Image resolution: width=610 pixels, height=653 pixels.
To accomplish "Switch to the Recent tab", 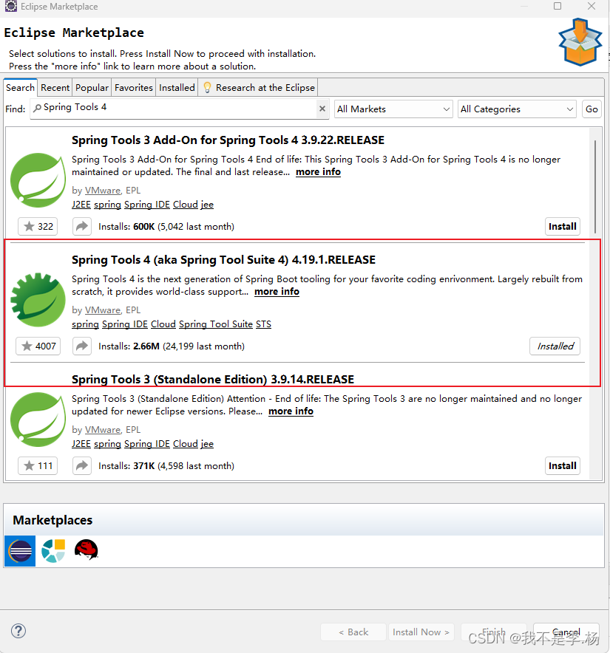I will pos(55,88).
